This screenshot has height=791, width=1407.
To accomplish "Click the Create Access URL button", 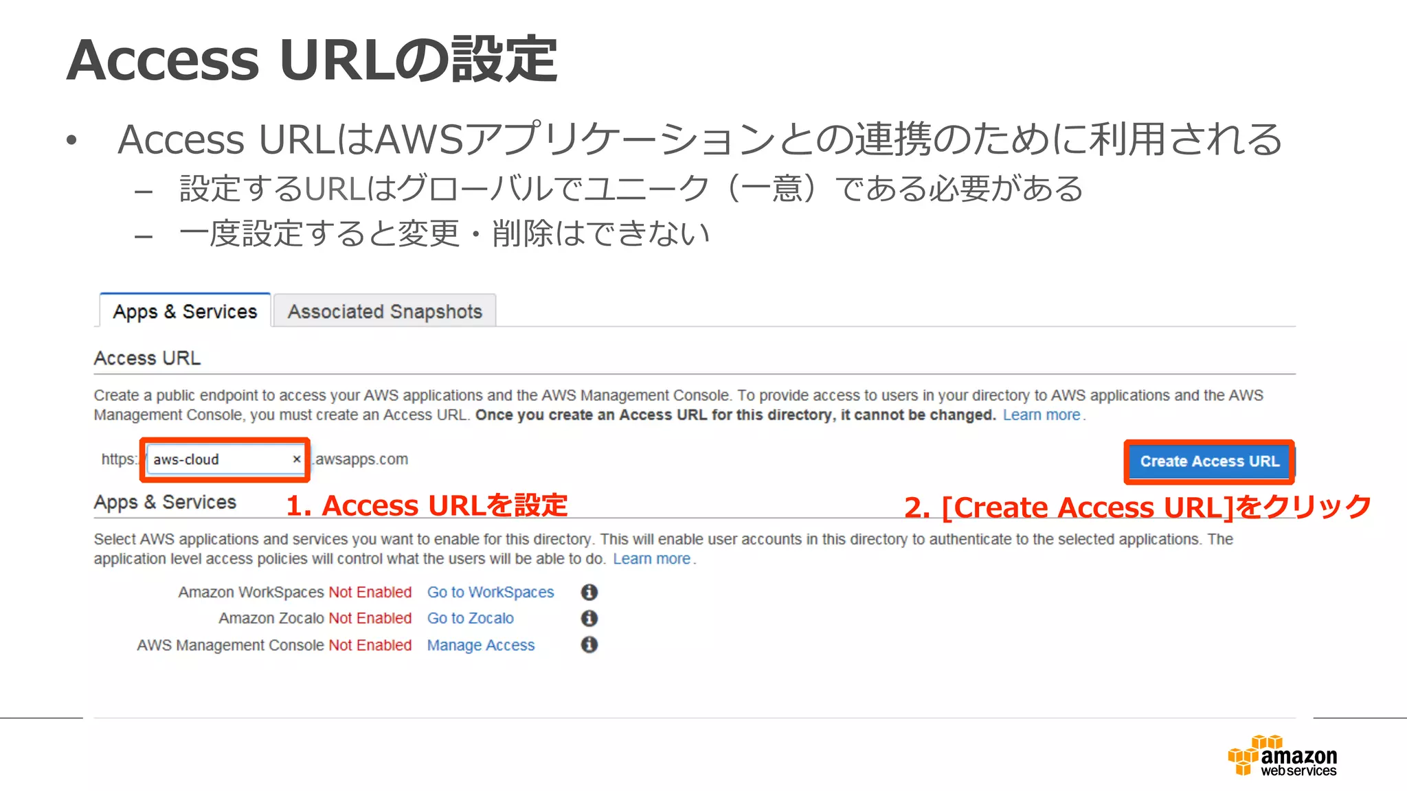I will (1209, 461).
